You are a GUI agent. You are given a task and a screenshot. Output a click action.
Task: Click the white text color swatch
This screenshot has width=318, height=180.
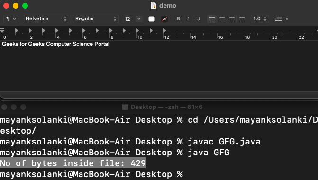click(x=152, y=19)
